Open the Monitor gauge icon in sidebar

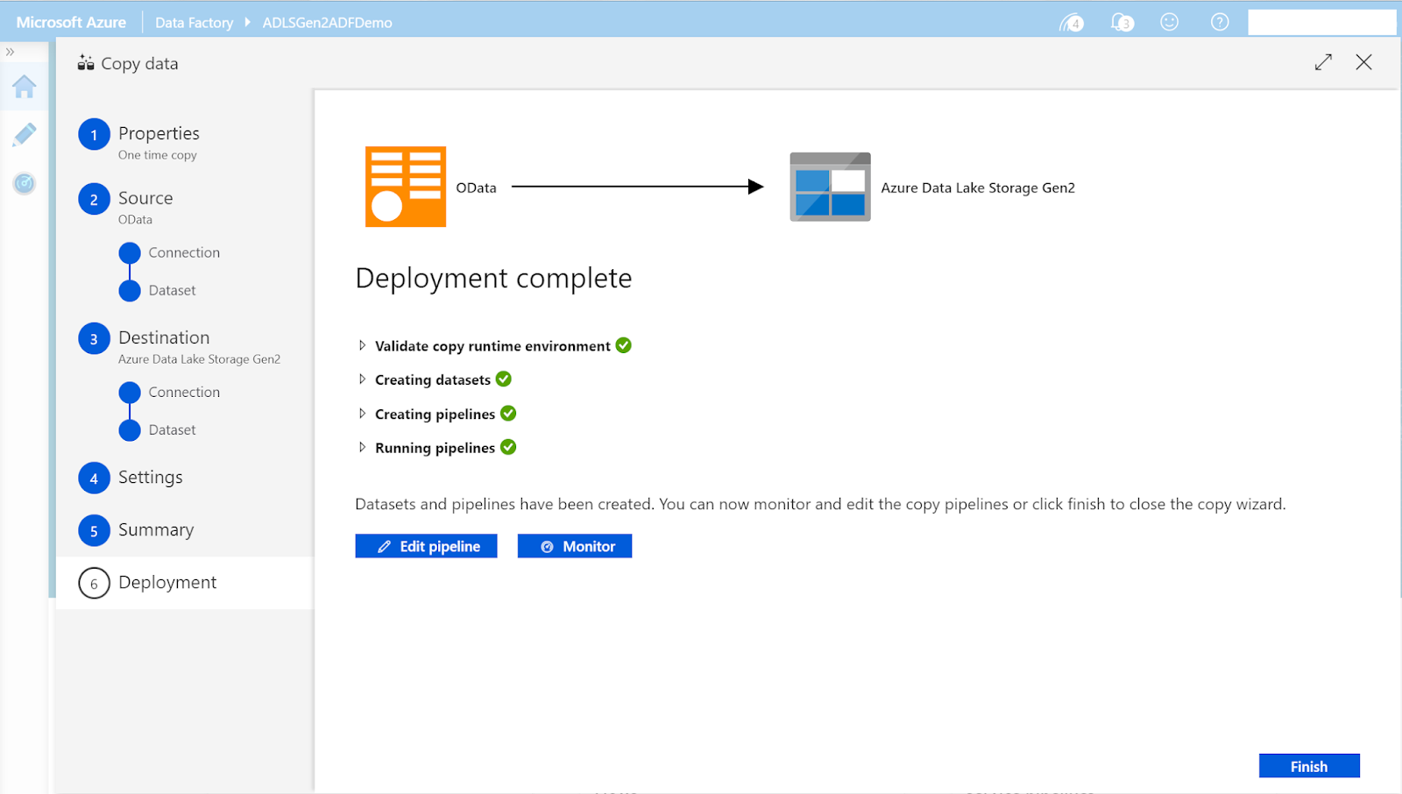tap(25, 184)
